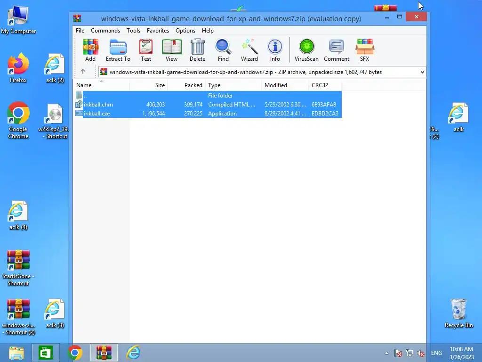Open the Favorites menu
This screenshot has height=362, width=482.
(158, 31)
